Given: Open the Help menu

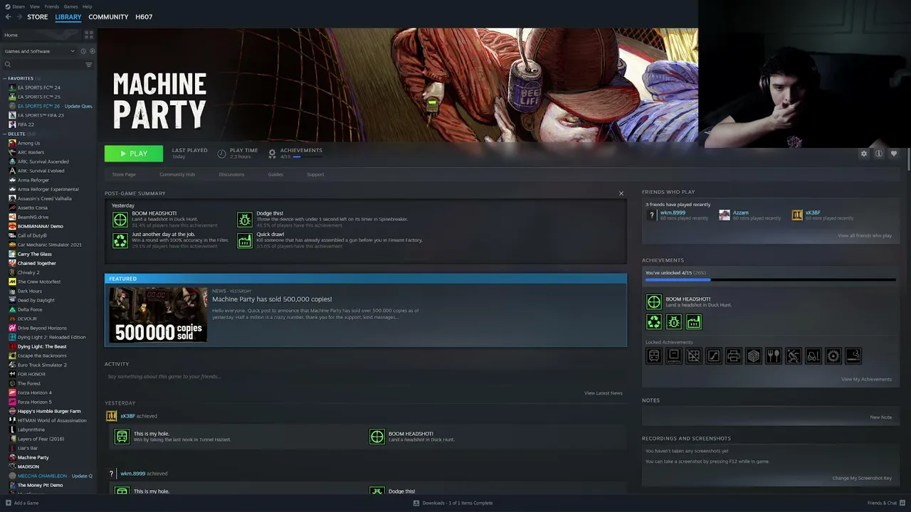Looking at the screenshot, I should [x=87, y=6].
